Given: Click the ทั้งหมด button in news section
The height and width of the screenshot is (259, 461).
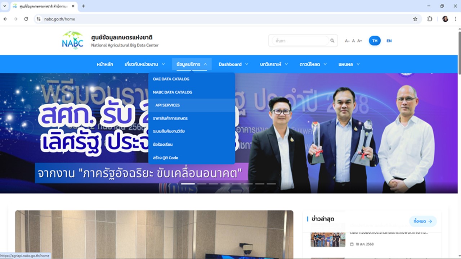Looking at the screenshot, I should click(423, 221).
